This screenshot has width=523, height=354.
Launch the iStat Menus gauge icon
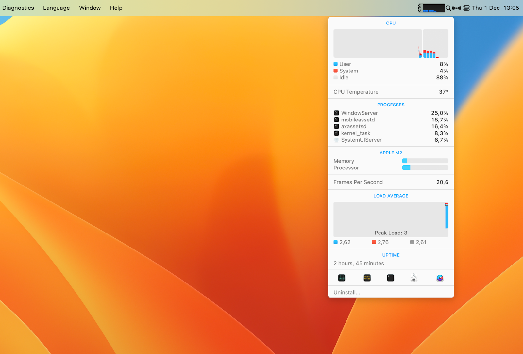[x=440, y=278]
